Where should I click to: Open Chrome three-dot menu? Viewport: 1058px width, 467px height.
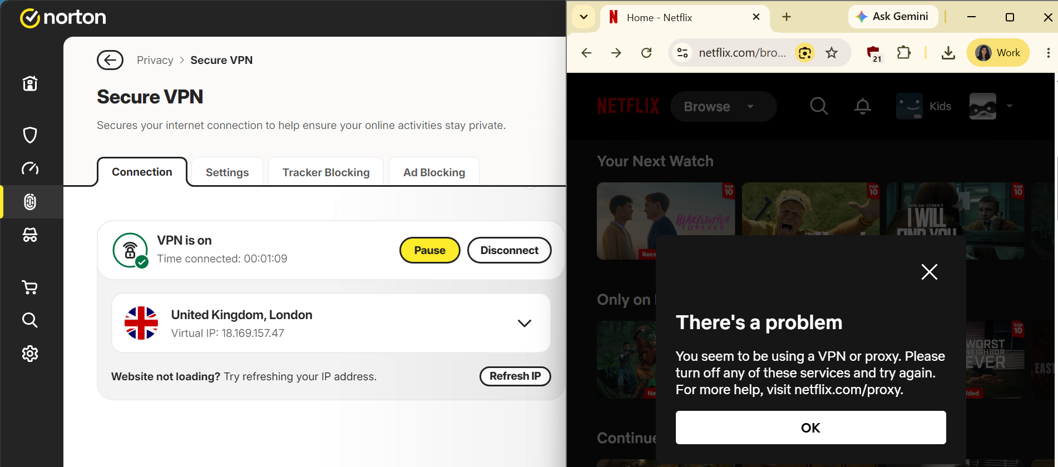point(1048,53)
